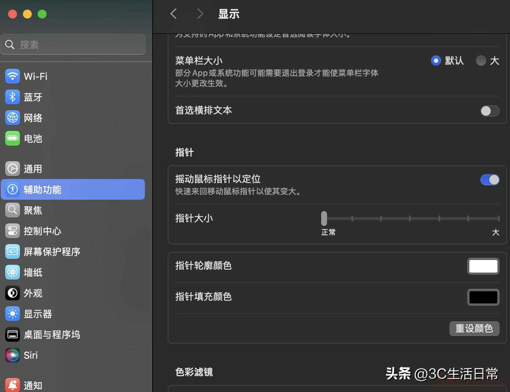Click the 搜索 search field

pos(73,44)
